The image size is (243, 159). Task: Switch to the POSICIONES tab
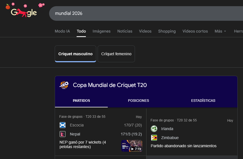click(x=138, y=101)
